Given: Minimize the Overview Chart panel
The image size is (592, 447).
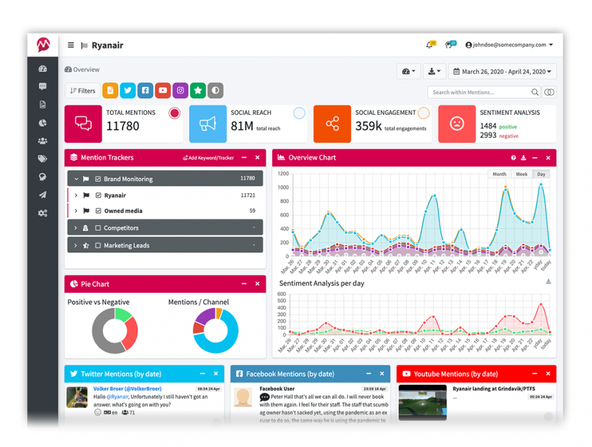Looking at the screenshot, I should 534,158.
